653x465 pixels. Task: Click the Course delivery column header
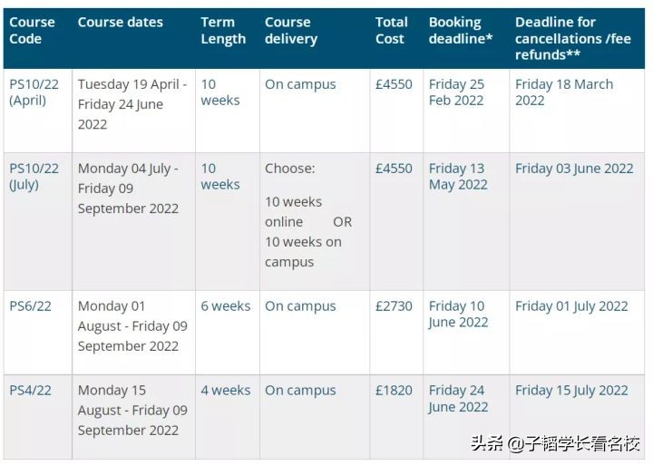pyautogui.click(x=291, y=30)
